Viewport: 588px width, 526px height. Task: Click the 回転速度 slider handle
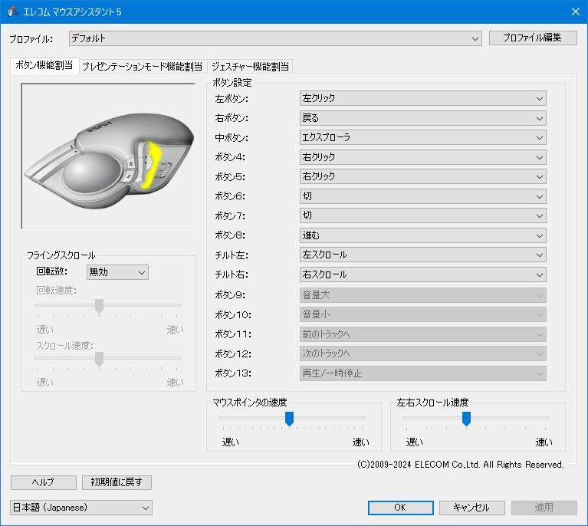99,306
